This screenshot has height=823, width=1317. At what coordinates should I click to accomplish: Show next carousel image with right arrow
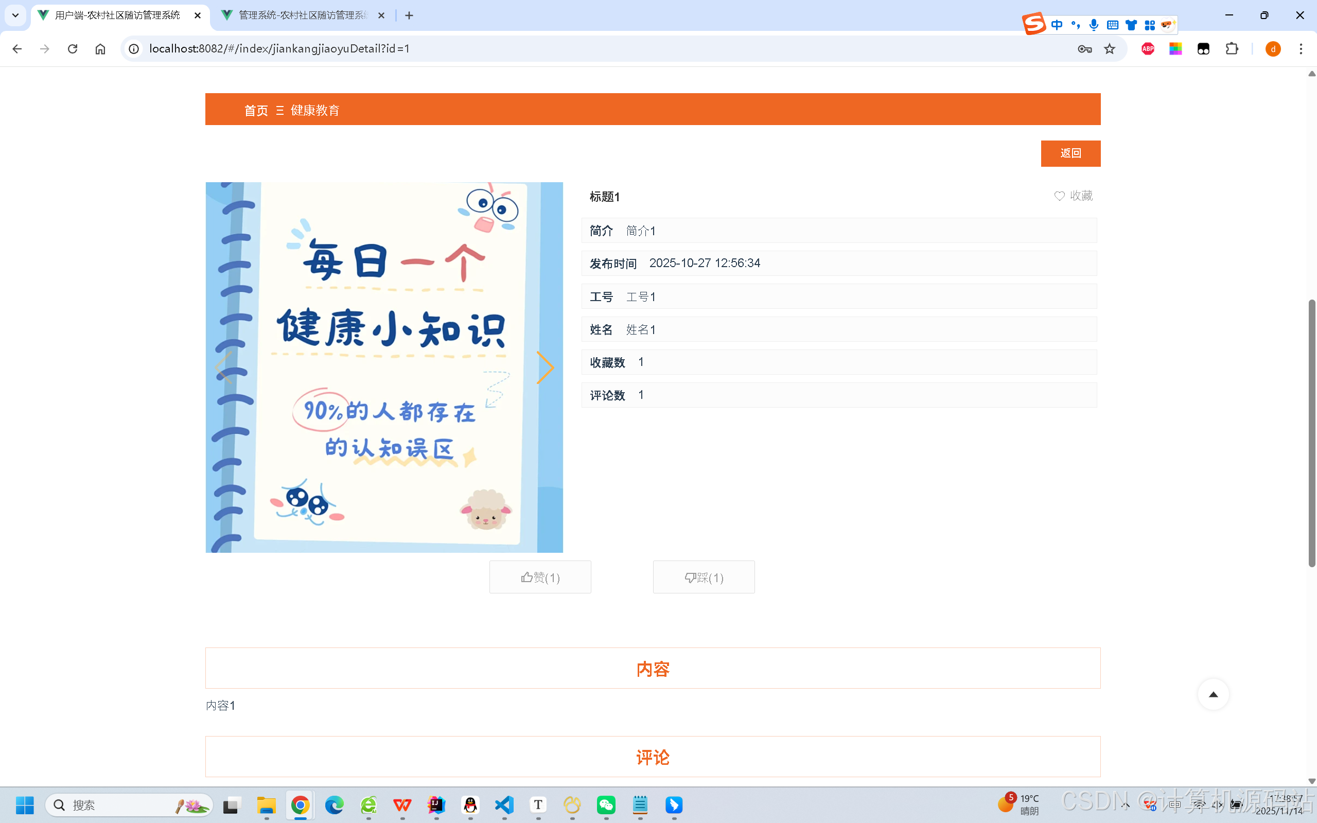click(x=545, y=367)
